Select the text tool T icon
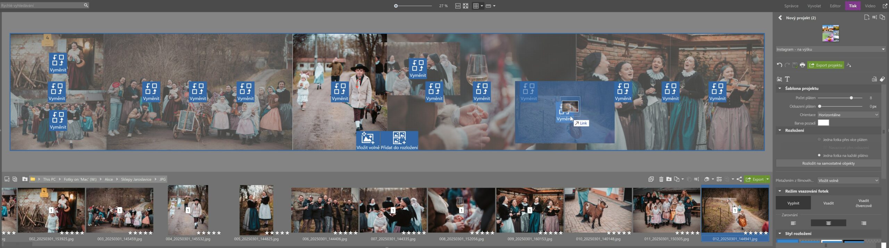The width and height of the screenshot is (889, 248). tap(787, 79)
